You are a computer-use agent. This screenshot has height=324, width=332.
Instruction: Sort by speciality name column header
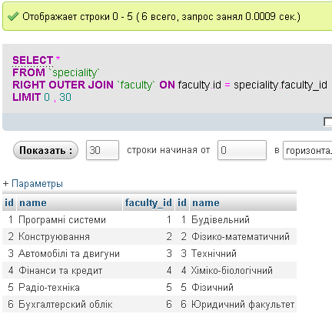[x=33, y=202]
